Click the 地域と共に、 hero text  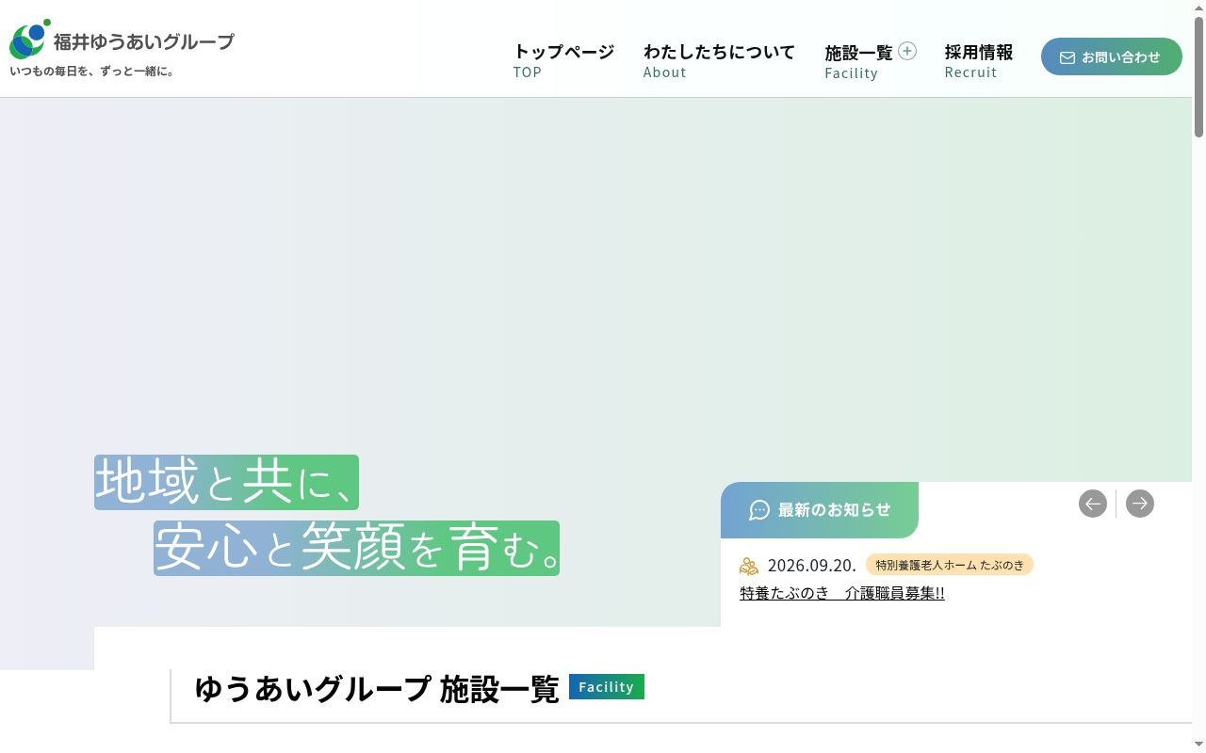pyautogui.click(x=226, y=482)
